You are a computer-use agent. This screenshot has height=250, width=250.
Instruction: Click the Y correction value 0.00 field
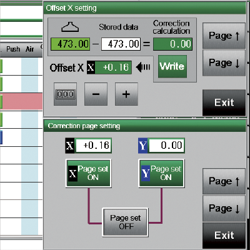(161, 146)
